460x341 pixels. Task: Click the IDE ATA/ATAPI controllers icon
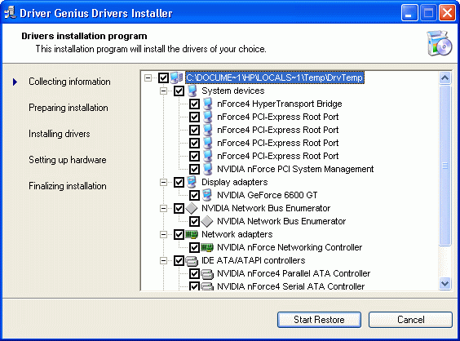pyautogui.click(x=192, y=260)
